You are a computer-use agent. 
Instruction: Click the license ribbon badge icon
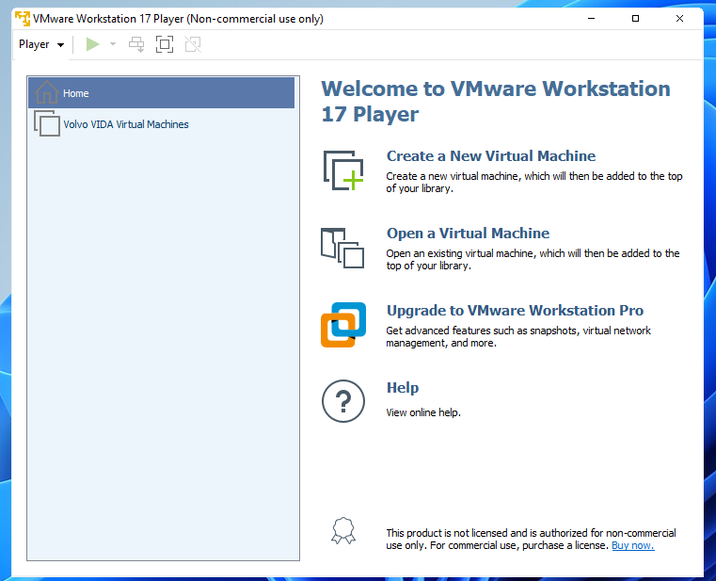click(x=343, y=531)
